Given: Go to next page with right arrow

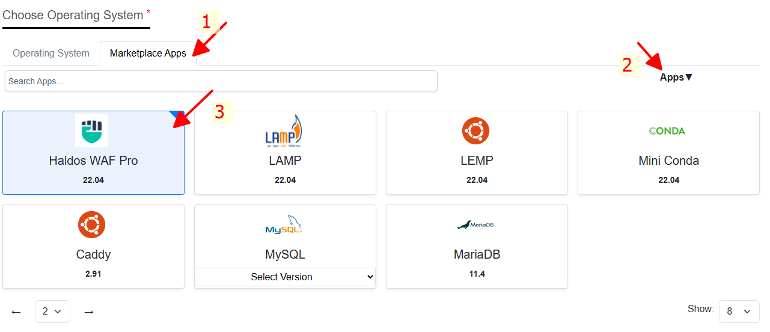Looking at the screenshot, I should (x=89, y=312).
